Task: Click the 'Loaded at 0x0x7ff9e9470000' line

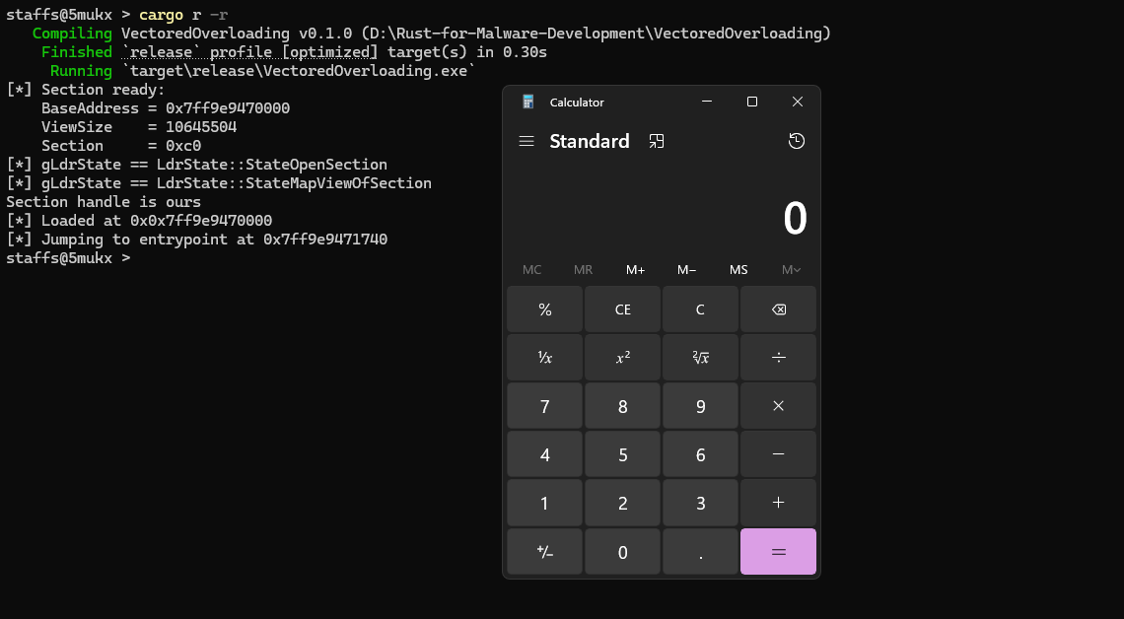Action: [139, 221]
